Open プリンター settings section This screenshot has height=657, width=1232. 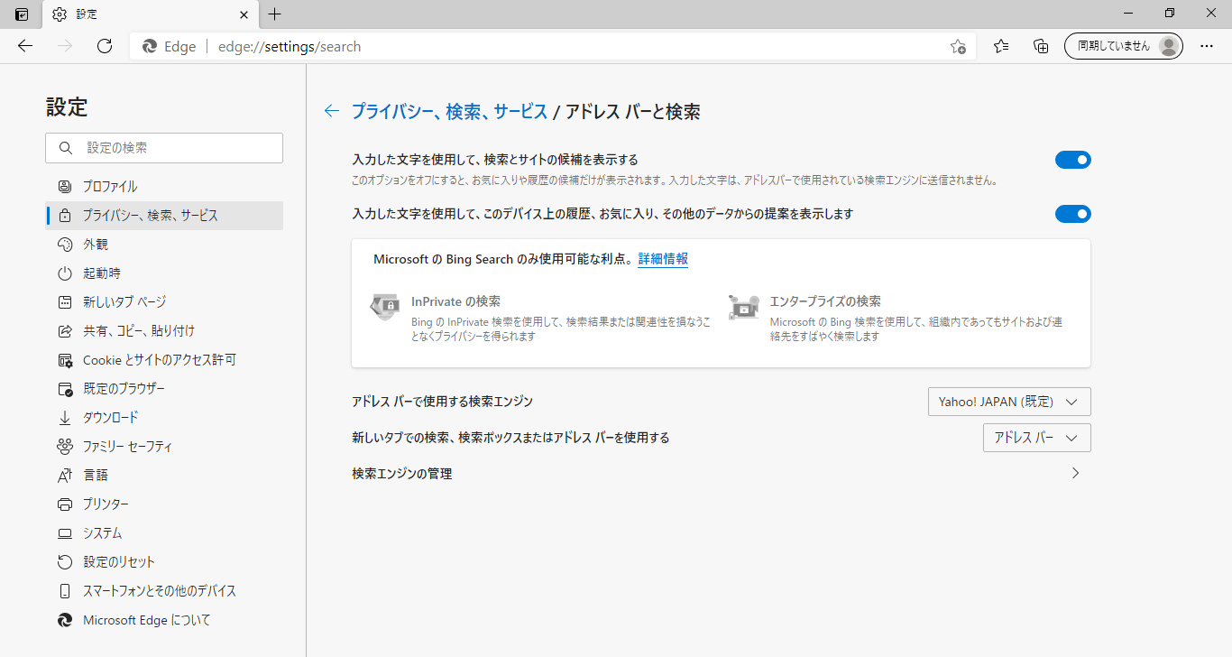pyautogui.click(x=164, y=504)
